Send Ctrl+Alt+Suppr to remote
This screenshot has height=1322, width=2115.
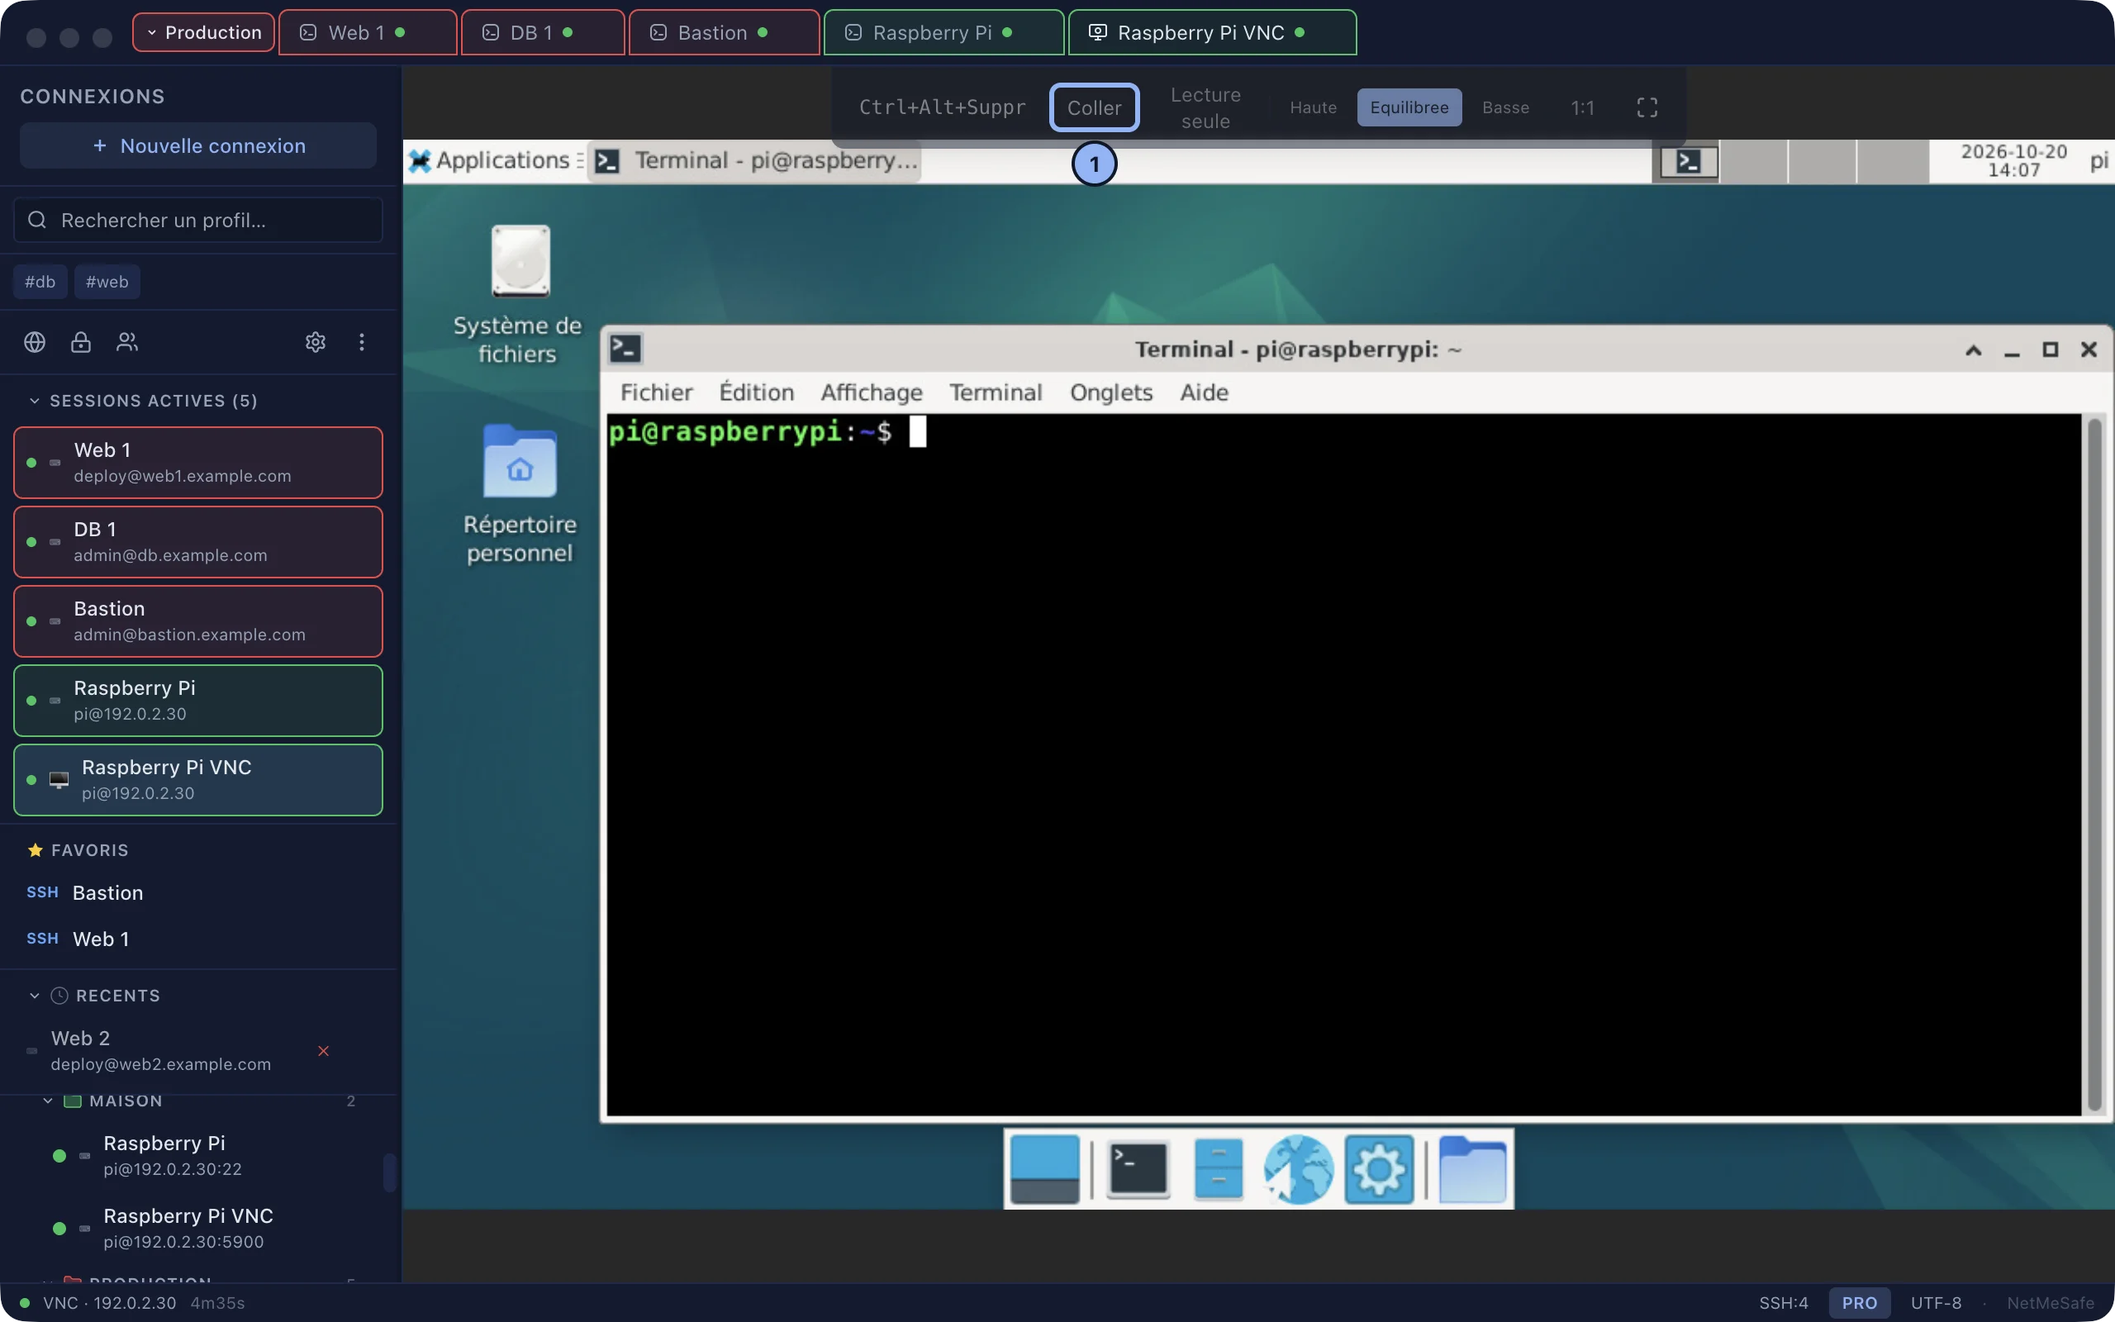coord(942,107)
